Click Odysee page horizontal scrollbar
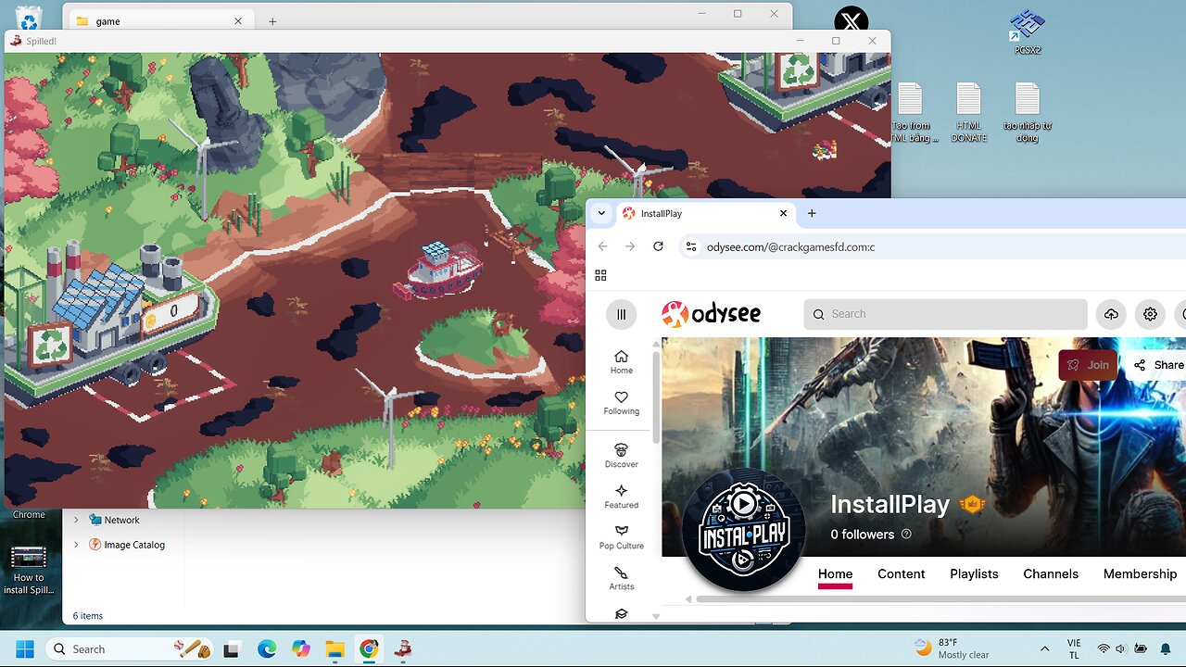Screen dimensions: 1186x667 (940, 599)
